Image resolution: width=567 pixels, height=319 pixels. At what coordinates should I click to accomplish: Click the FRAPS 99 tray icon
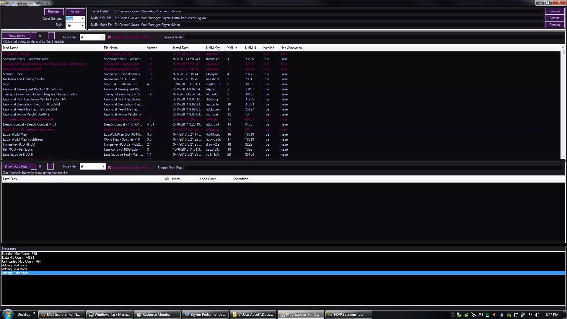(480, 315)
